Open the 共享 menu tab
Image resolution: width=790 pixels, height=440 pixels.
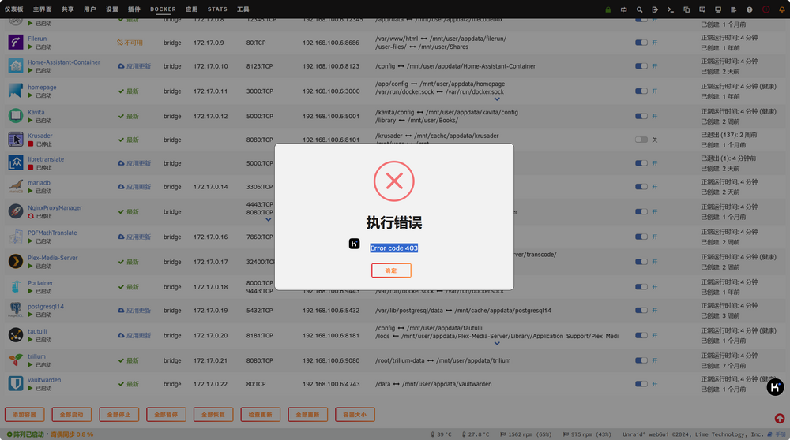pyautogui.click(x=67, y=9)
